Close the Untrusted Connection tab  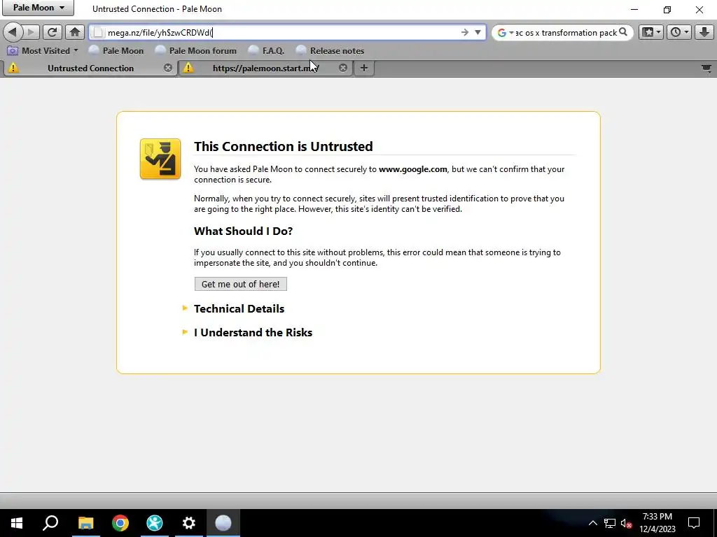(x=168, y=68)
